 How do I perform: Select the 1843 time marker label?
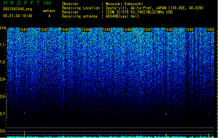pyautogui.click(x=65, y=30)
